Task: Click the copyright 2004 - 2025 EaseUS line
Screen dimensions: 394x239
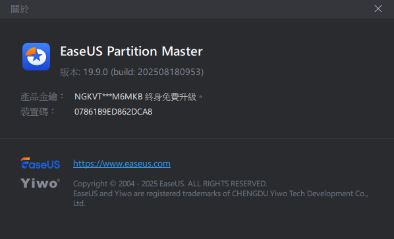Action: [x=170, y=184]
